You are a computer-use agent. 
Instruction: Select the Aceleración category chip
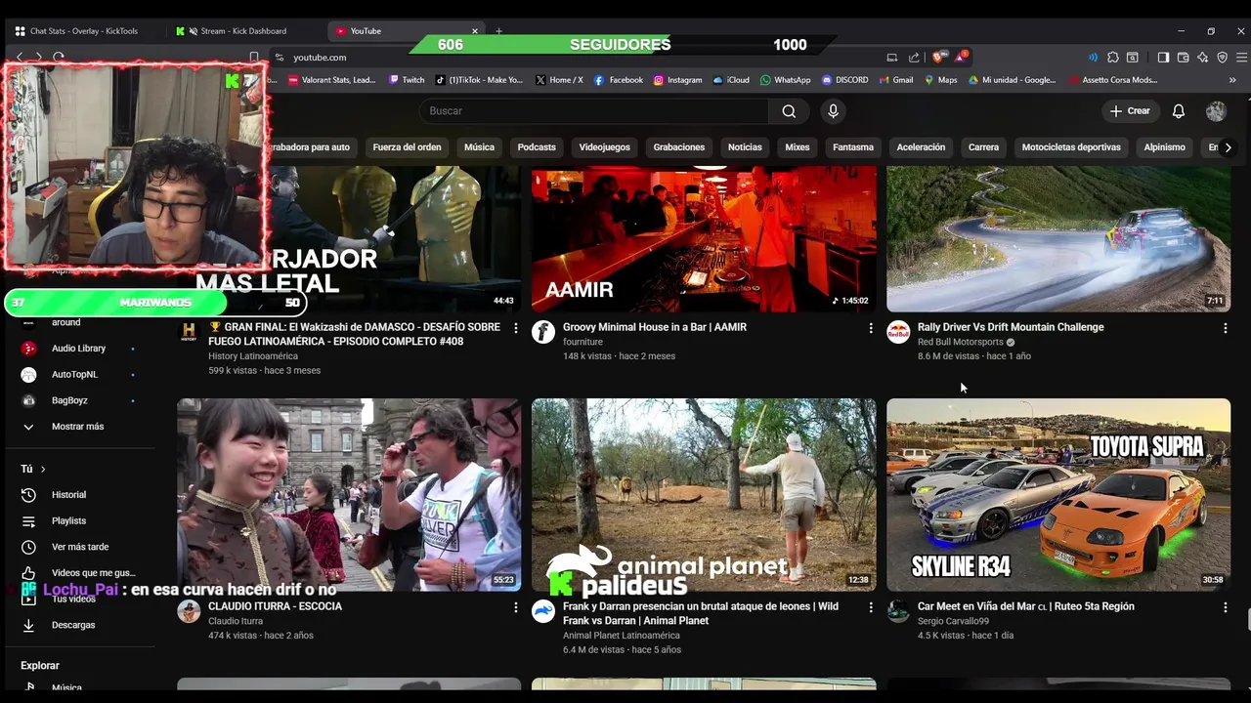click(921, 147)
